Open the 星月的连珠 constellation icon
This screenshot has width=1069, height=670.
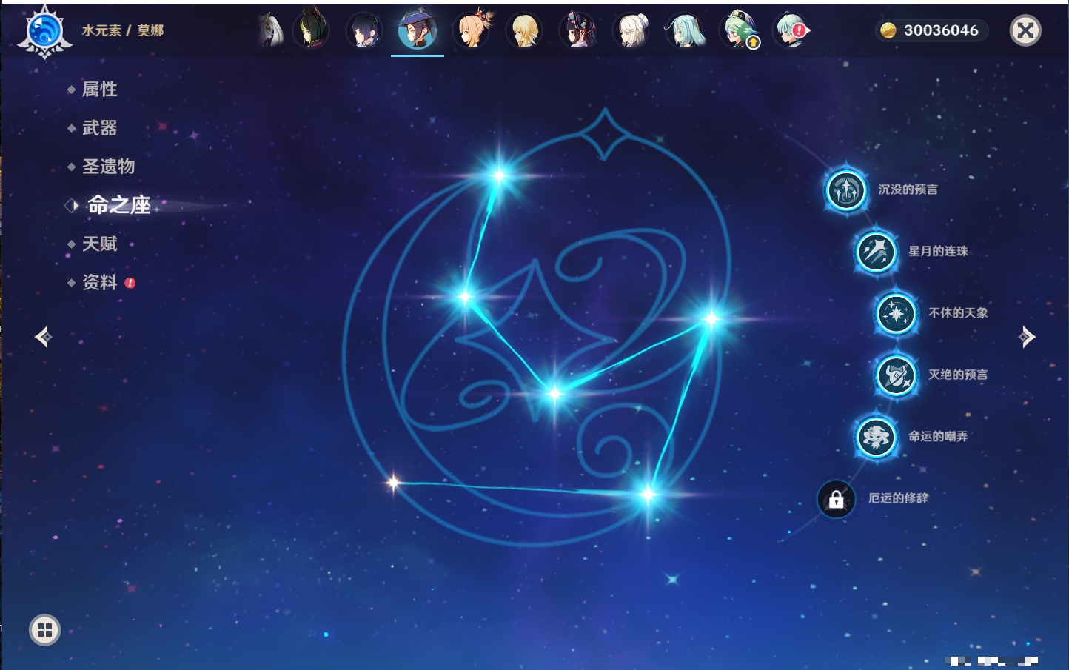pos(877,251)
